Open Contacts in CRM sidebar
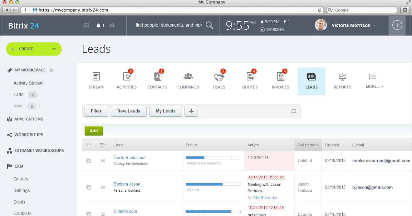 (22, 213)
